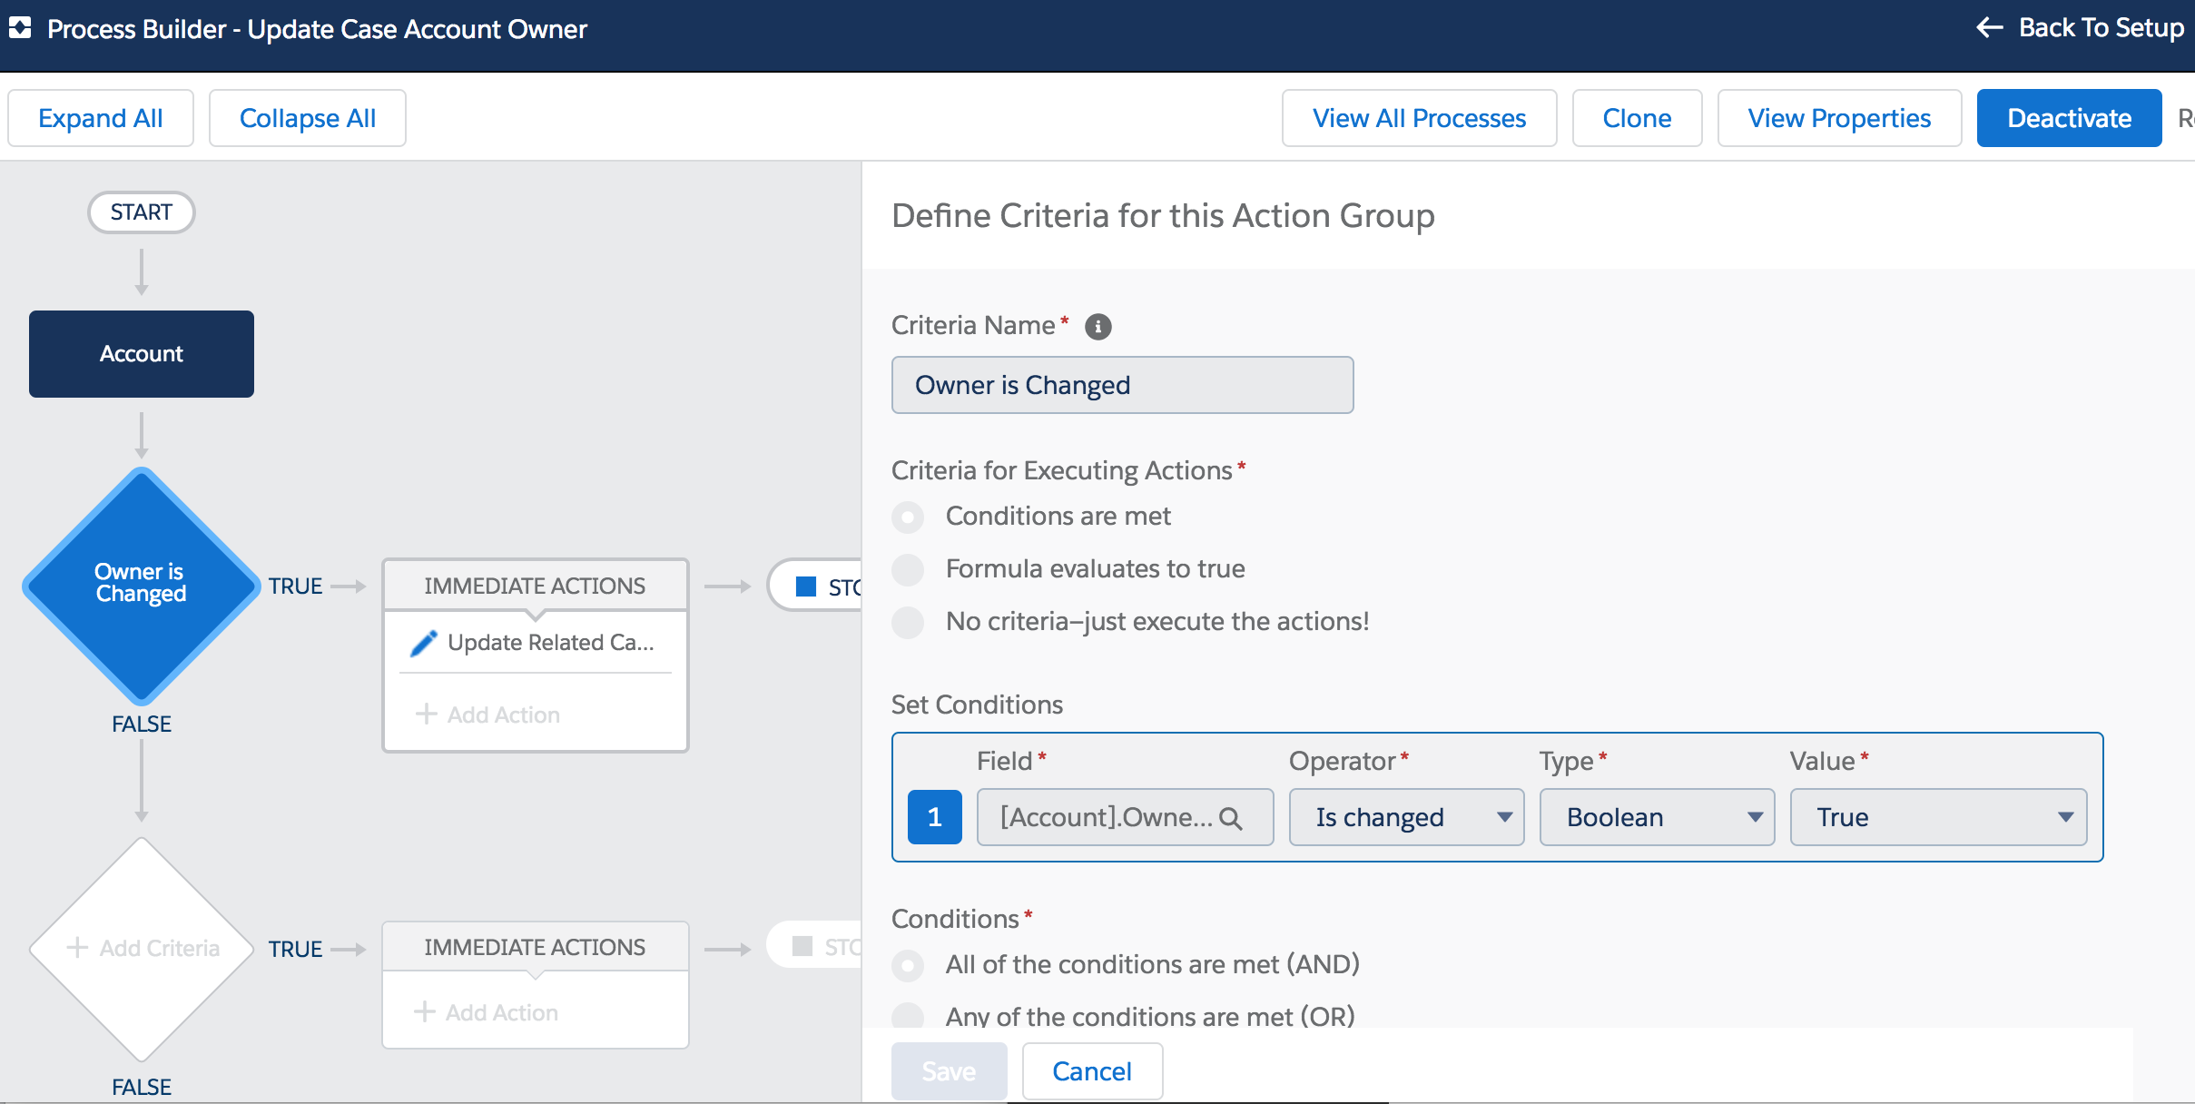Viewport: 2195px width, 1104px height.
Task: Click the pencil icon on Update Related Ca action
Action: (423, 643)
